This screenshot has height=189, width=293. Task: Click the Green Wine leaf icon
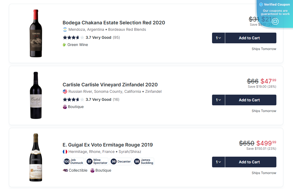tap(64, 45)
